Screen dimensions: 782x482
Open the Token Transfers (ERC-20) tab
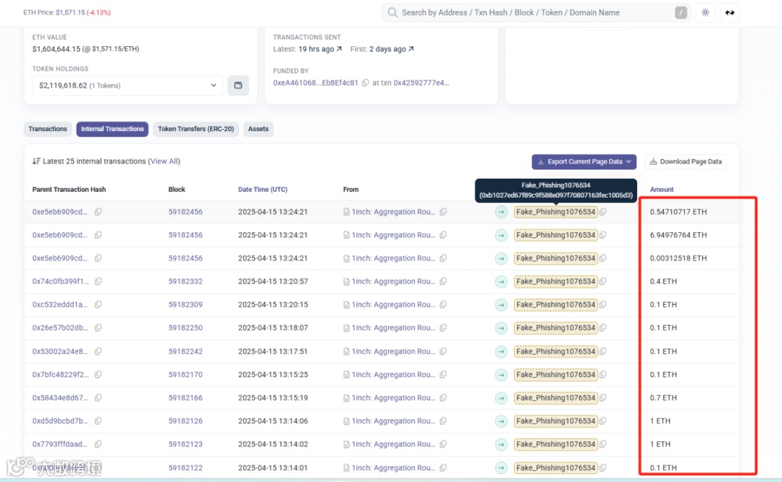196,129
